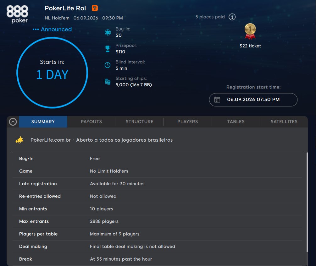The image size is (316, 266).
Task: Click the Prizepool trophy icon
Action: pos(108,49)
